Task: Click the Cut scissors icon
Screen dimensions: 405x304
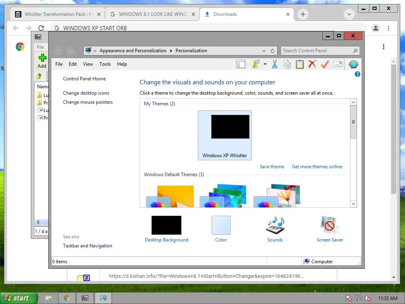Action: point(274,64)
